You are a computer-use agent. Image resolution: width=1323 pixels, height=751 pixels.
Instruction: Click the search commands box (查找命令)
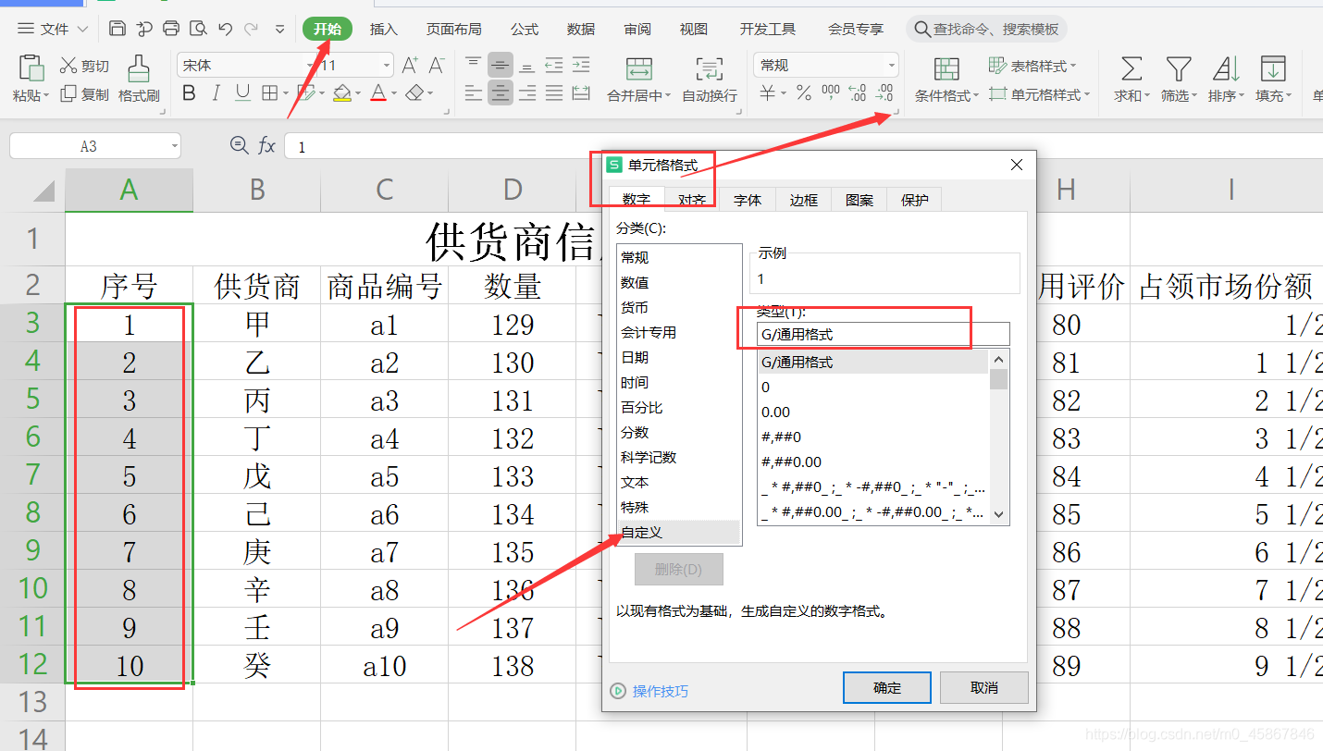pos(986,29)
